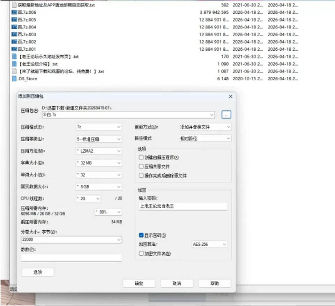335x306 pixels.
Task: Uncheck the 显示密码 checkbox
Action: 141,235
